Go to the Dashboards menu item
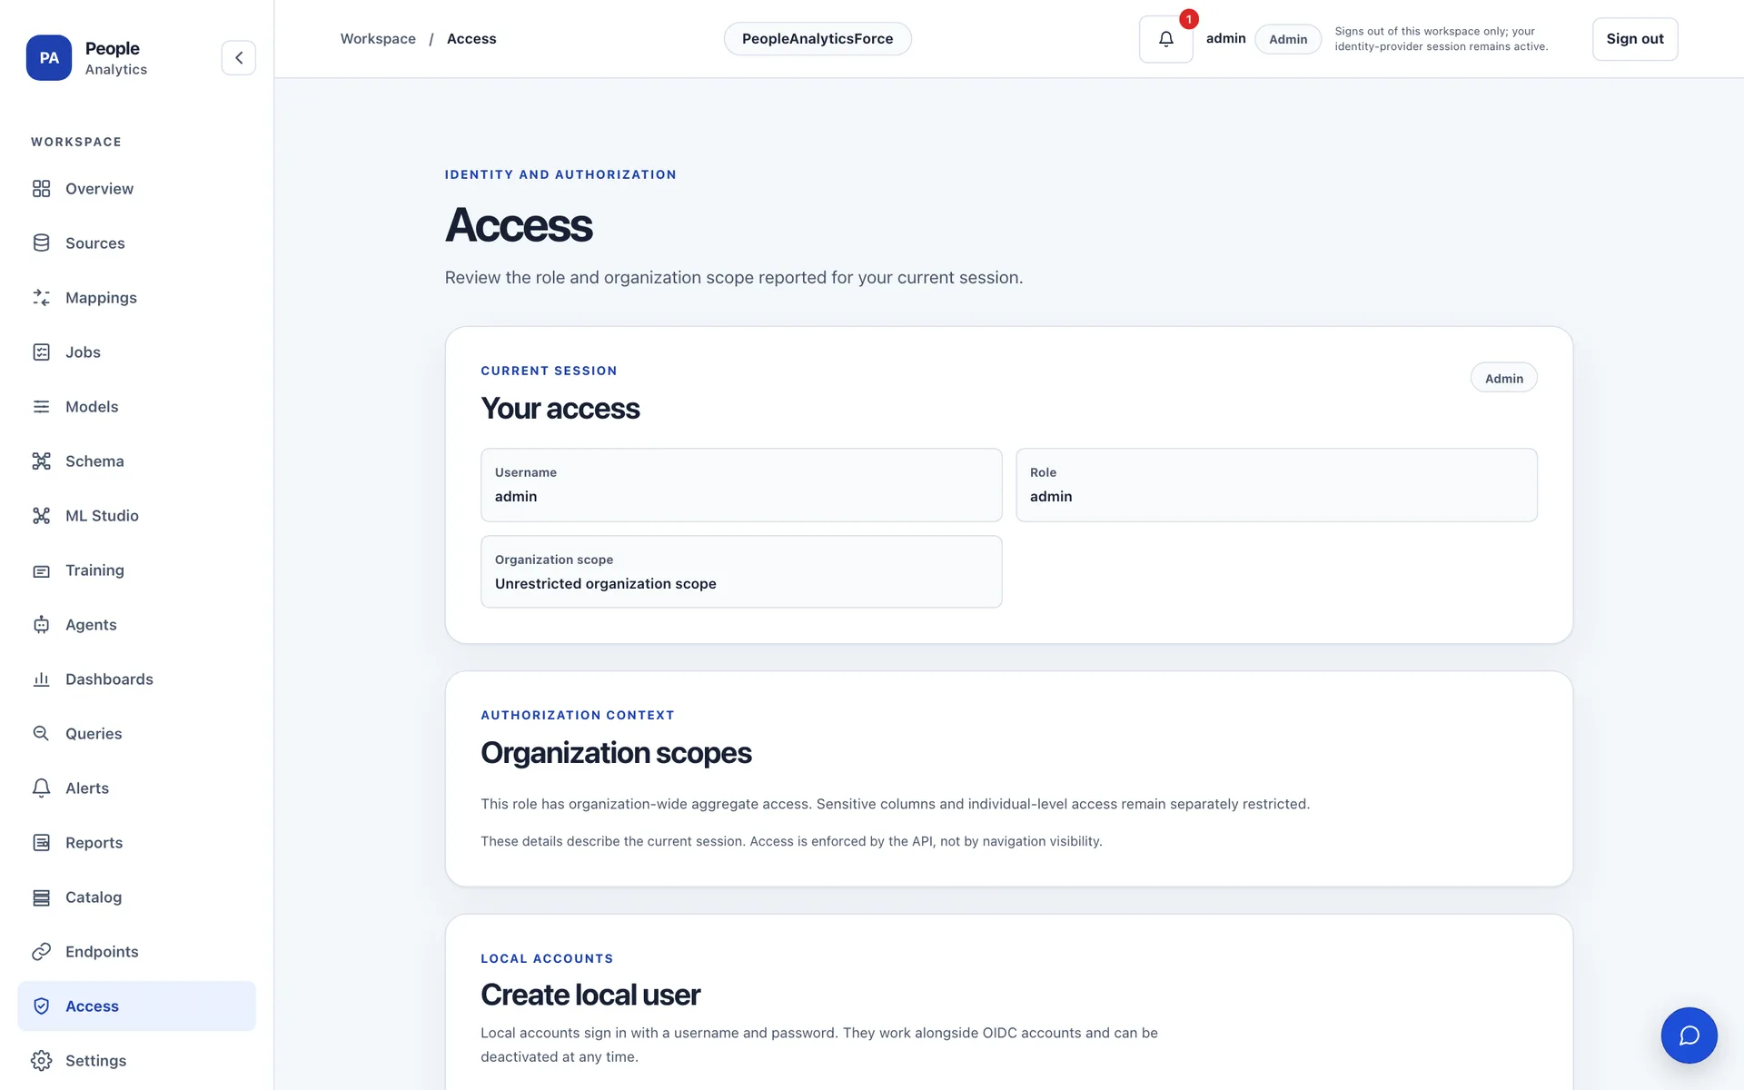 coord(136,679)
